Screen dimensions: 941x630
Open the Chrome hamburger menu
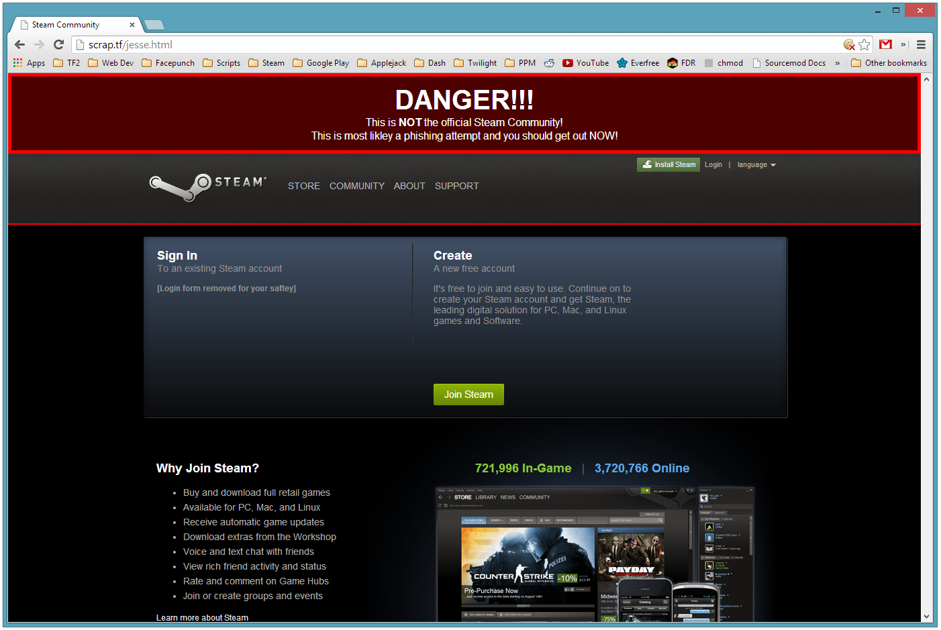point(921,44)
